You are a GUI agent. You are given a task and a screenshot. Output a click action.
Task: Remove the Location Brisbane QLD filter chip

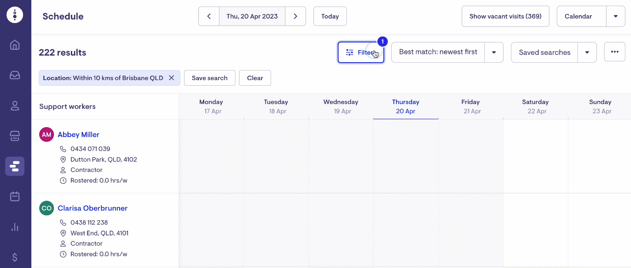pyautogui.click(x=171, y=78)
